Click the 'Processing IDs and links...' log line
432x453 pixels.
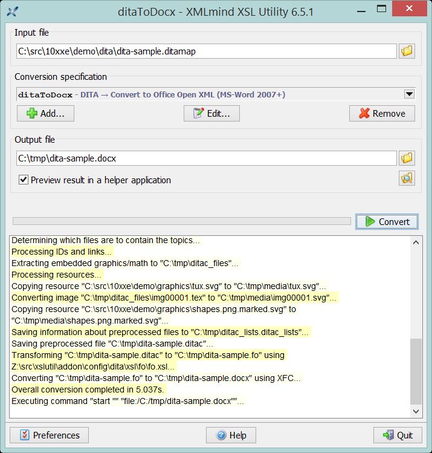coord(62,252)
